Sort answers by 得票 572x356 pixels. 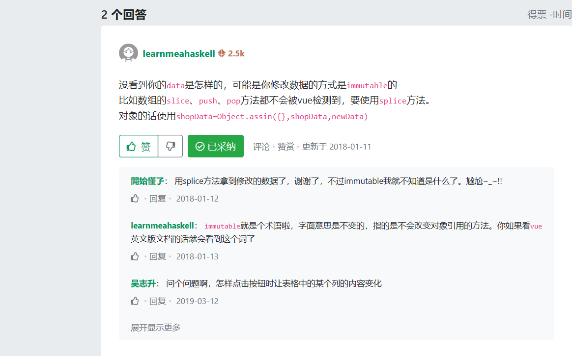pos(537,15)
